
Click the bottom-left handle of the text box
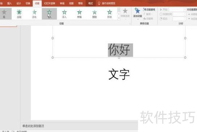[x=53, y=58]
